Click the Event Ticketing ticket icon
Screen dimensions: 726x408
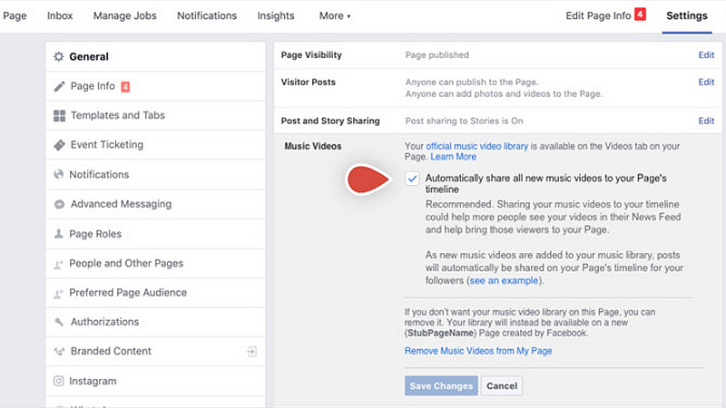pyautogui.click(x=59, y=145)
